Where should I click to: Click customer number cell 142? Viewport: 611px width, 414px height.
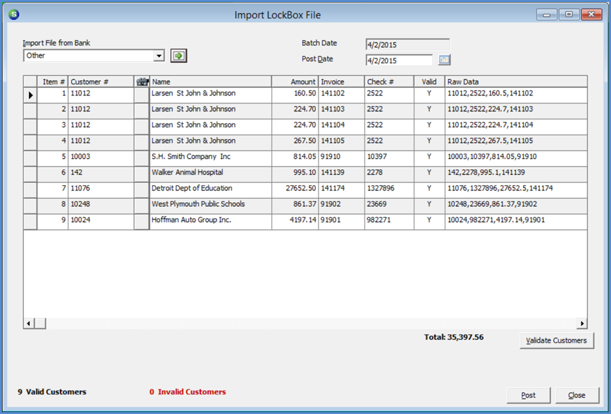click(x=101, y=174)
